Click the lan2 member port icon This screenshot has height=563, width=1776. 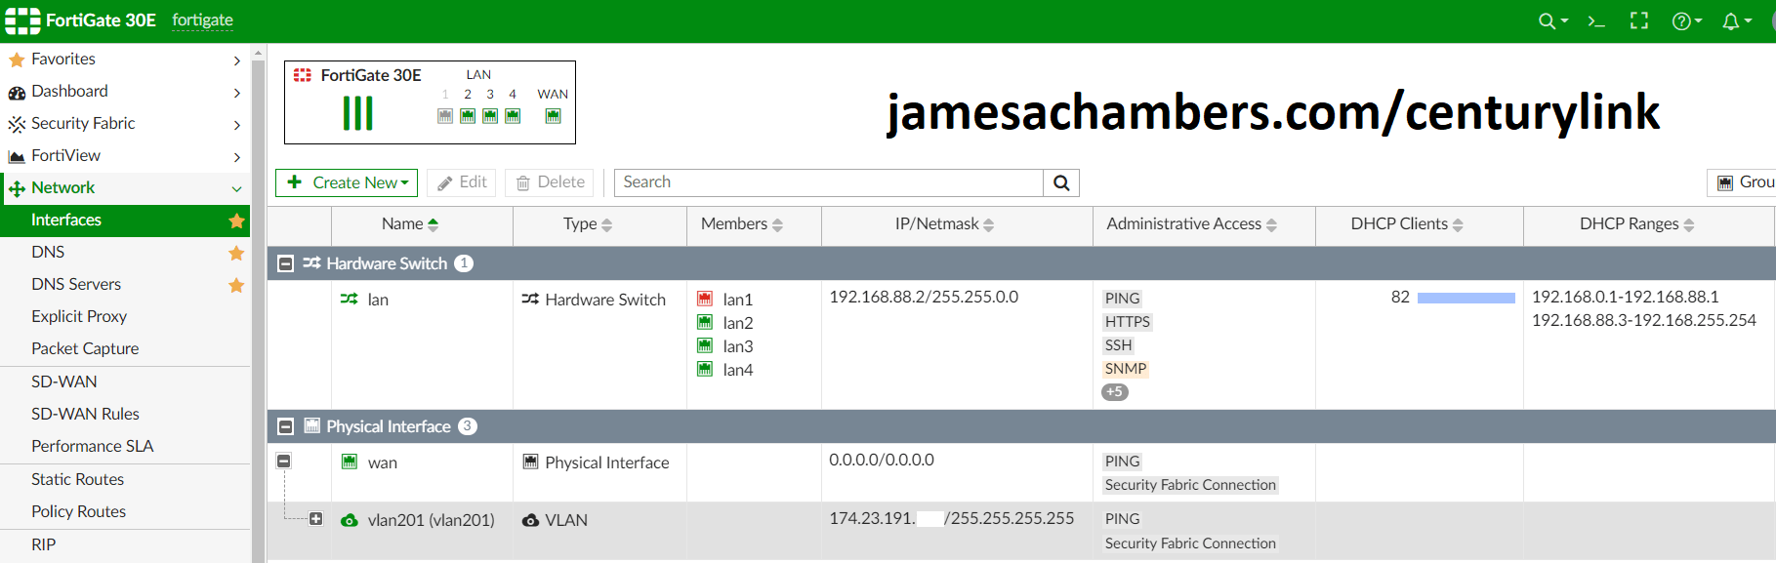pyautogui.click(x=705, y=322)
